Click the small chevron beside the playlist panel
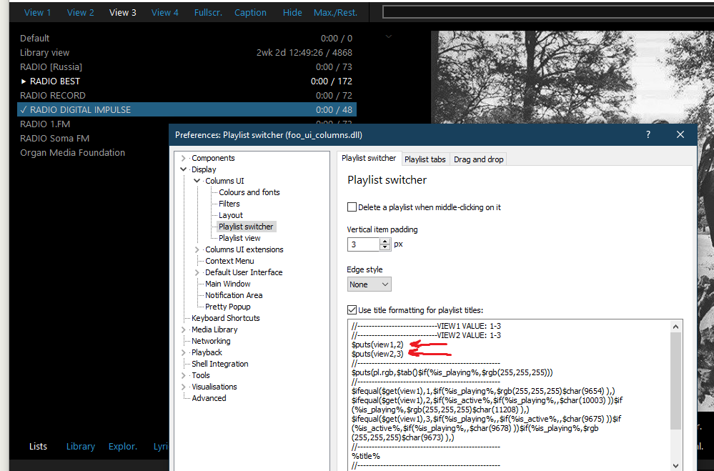This screenshot has height=471, width=714. click(x=389, y=36)
